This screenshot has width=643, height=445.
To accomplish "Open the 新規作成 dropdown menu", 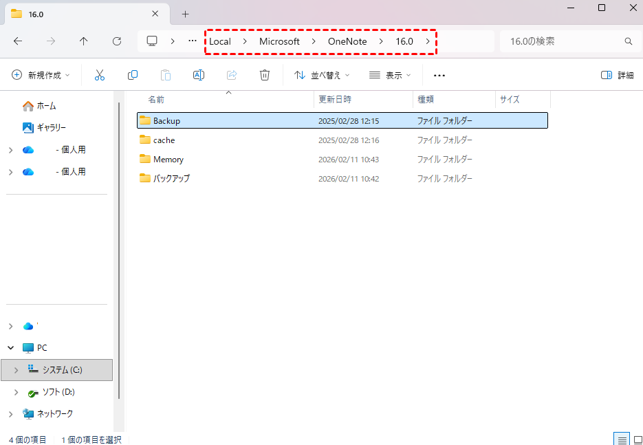I will (x=41, y=75).
